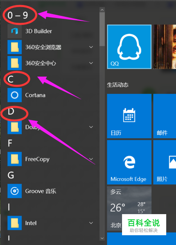Launch Cortana from its circle icon
Screen dimensions: 176x245
click(14, 95)
